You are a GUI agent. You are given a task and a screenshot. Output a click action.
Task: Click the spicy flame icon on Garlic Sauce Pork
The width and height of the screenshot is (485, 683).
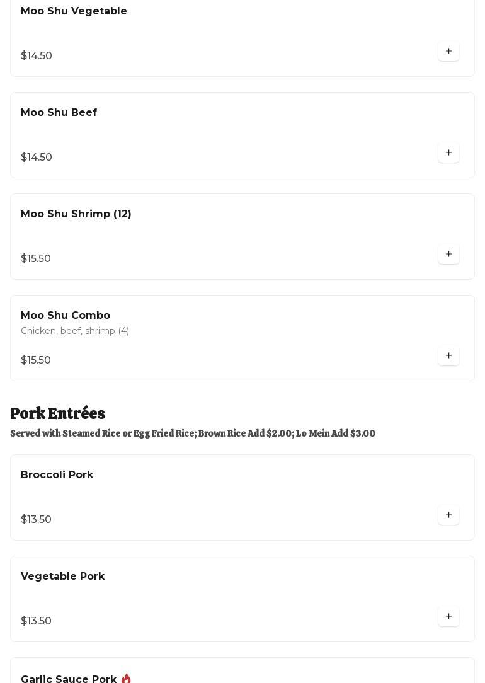click(126, 679)
